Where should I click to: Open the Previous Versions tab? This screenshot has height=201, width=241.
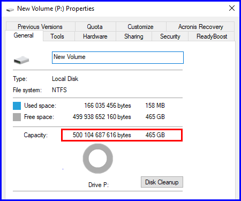pos(40,27)
